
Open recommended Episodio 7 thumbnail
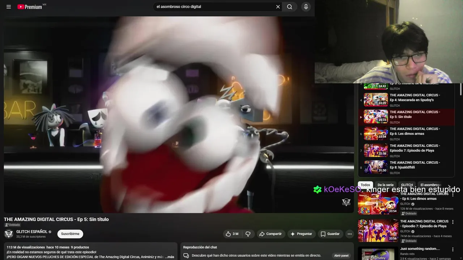pyautogui.click(x=378, y=230)
